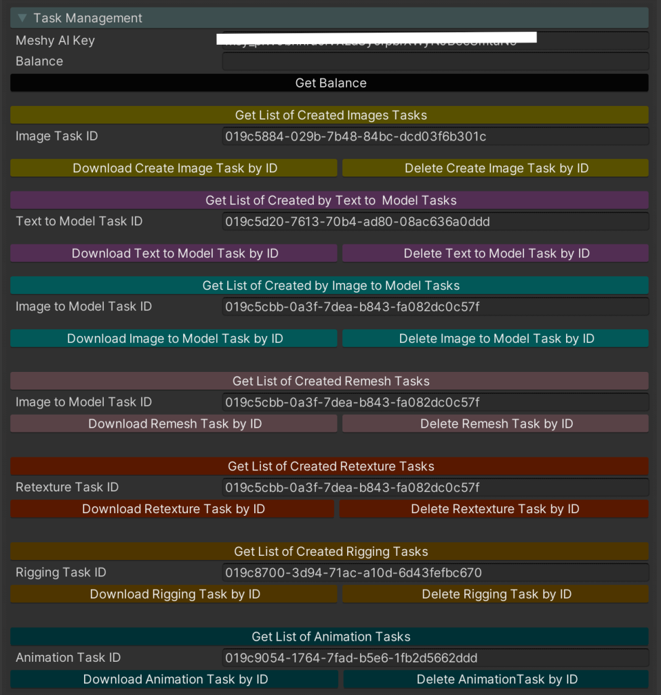
Task: Click the Retexture Task ID input field
Action: (435, 487)
